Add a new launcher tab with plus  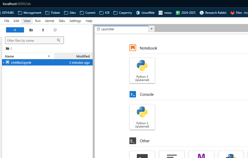coord(152,29)
